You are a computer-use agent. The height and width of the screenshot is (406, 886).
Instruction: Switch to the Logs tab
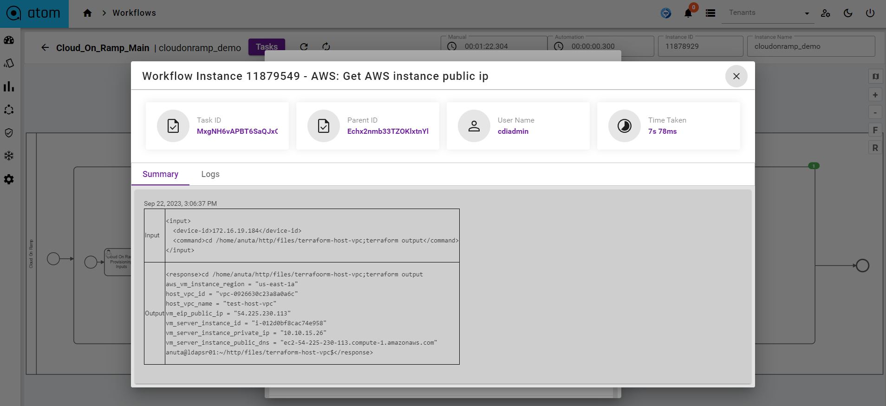[210, 174]
